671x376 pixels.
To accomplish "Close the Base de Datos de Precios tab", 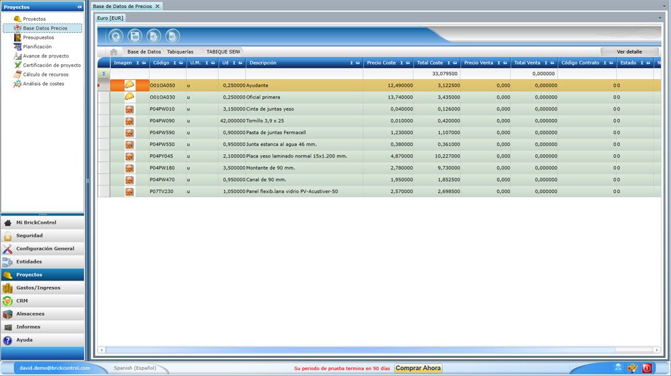I will click(158, 7).
